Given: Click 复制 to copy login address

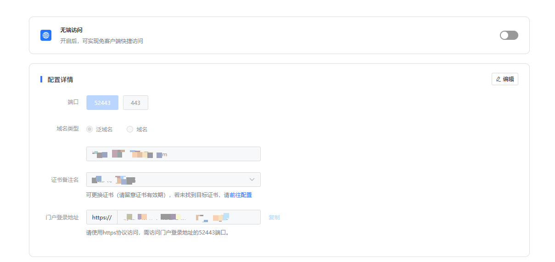Looking at the screenshot, I should (x=274, y=218).
